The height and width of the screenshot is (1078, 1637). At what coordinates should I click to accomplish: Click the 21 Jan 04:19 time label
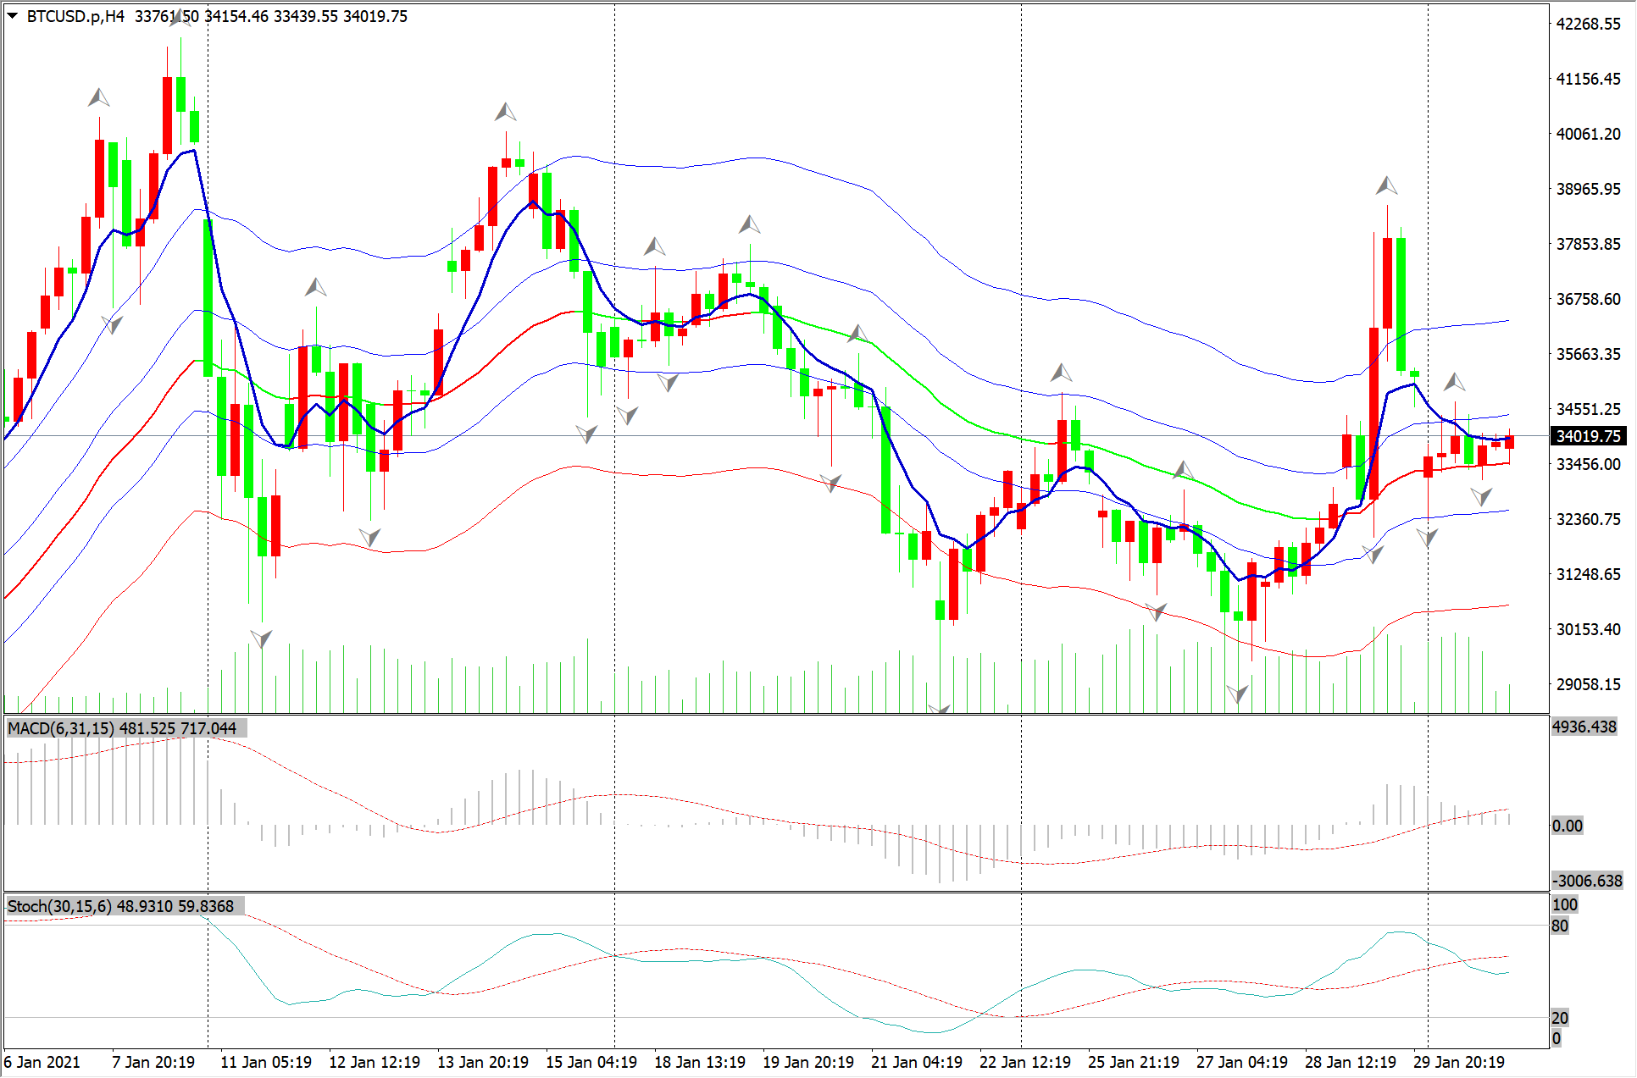(x=917, y=1062)
